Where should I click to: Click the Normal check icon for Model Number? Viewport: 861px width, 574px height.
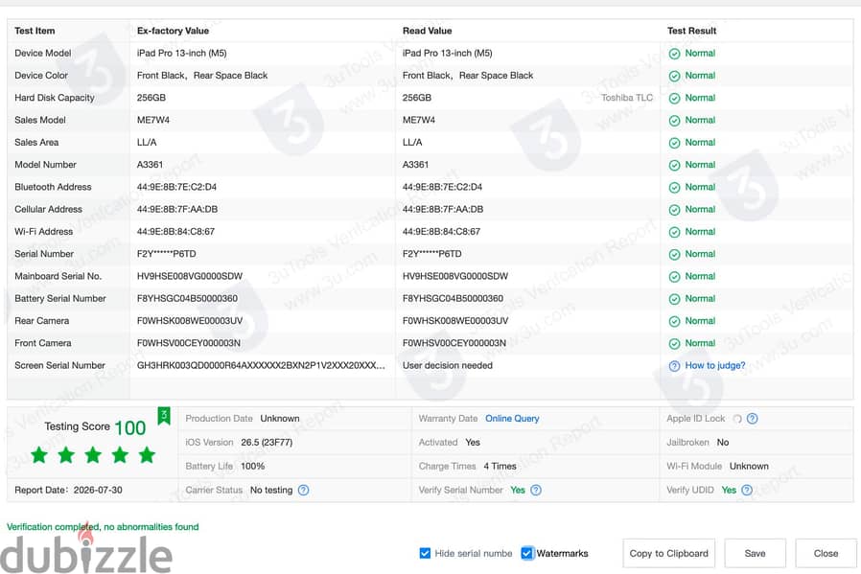tap(674, 165)
